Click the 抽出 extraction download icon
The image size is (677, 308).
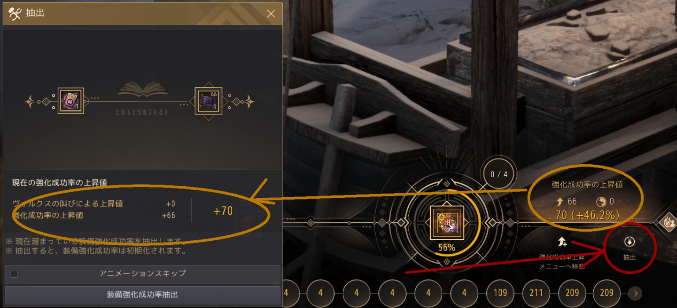pyautogui.click(x=629, y=242)
